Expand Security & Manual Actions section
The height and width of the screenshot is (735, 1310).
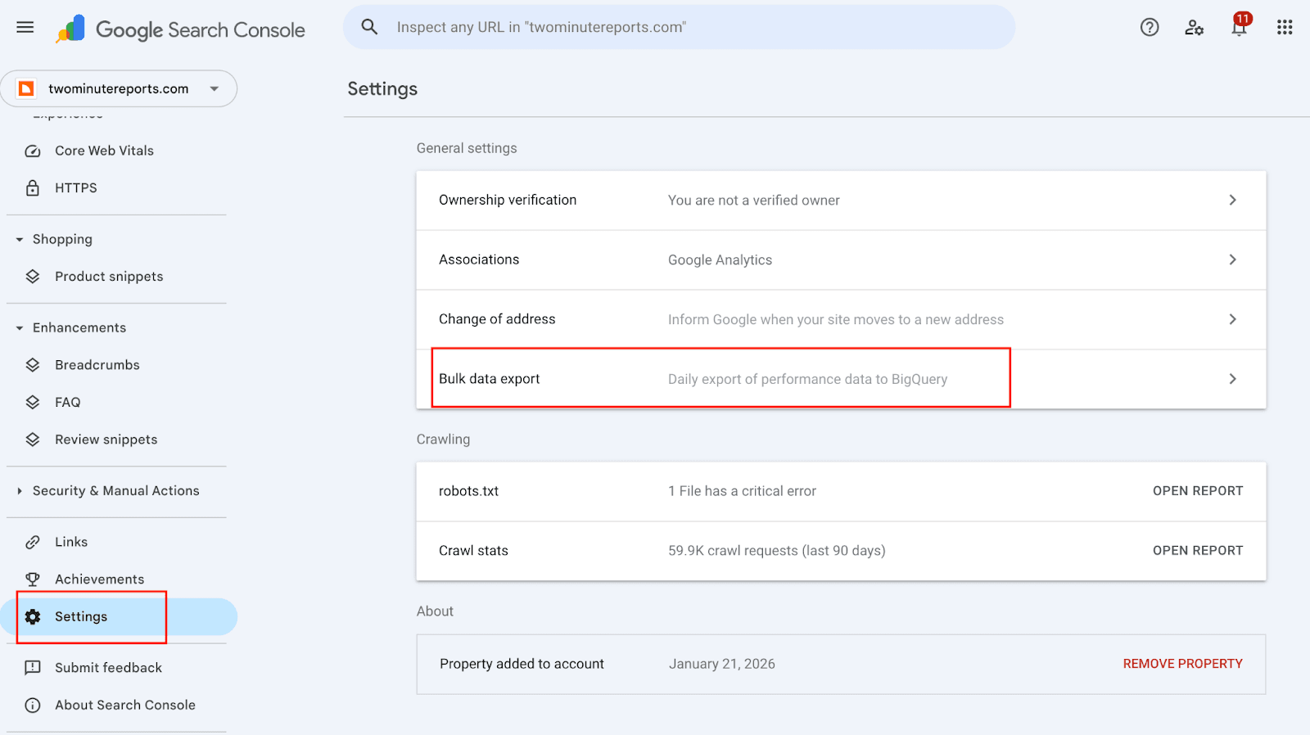pos(20,491)
